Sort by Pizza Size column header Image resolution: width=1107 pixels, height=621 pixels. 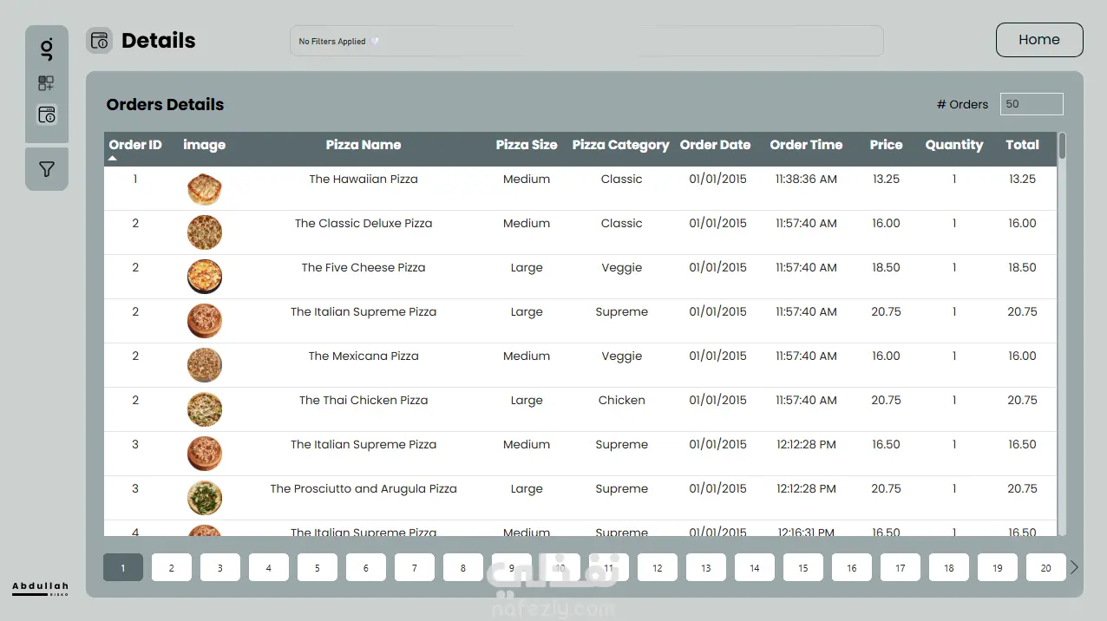click(x=527, y=145)
